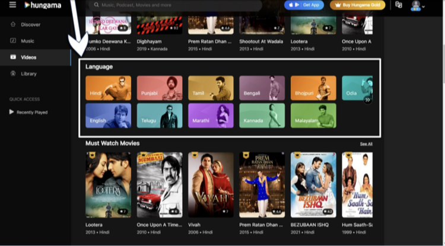Go to Discover in sidebar
Image resolution: width=445 pixels, height=246 pixels.
click(36, 25)
